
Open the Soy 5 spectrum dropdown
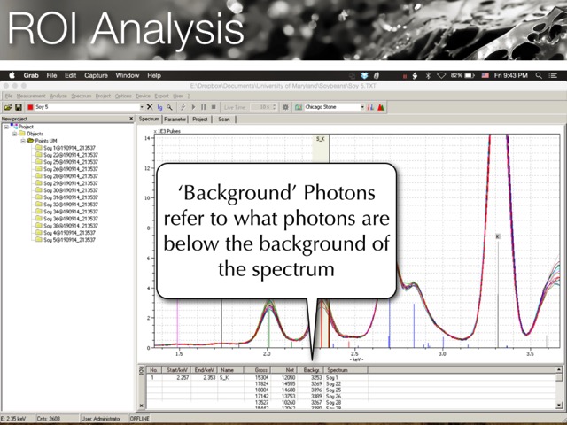click(x=140, y=107)
